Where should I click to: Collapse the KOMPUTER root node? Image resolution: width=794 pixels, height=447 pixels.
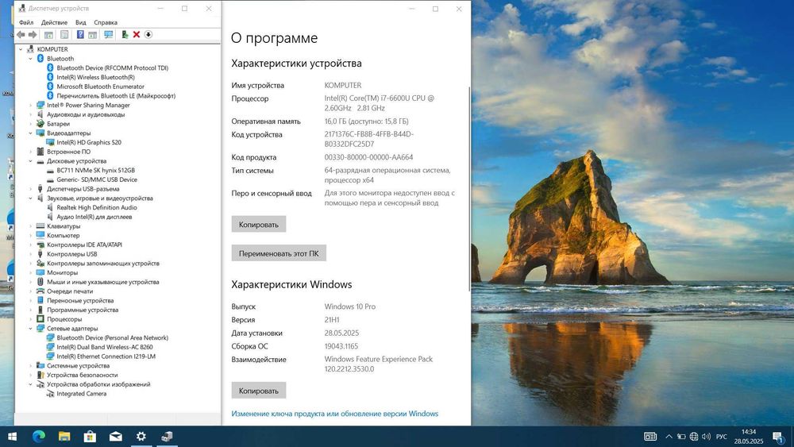(x=21, y=49)
